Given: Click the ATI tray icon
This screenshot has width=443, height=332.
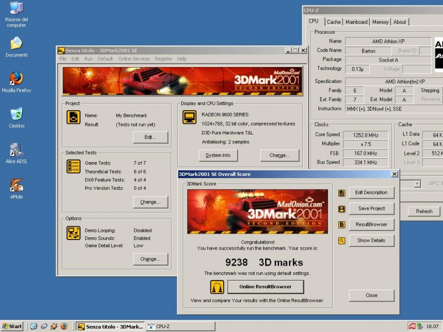Looking at the screenshot, I should point(412,326).
